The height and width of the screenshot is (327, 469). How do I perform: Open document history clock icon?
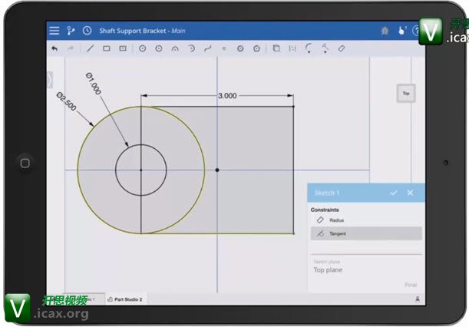click(x=87, y=31)
